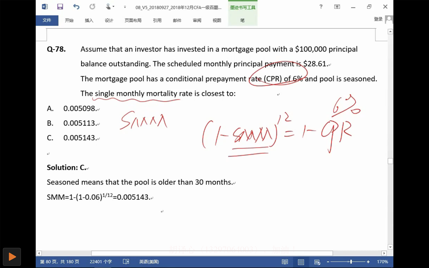Click the horizontal scrollbar left arrow
Screen dimensions: 429x268
coord(39,253)
